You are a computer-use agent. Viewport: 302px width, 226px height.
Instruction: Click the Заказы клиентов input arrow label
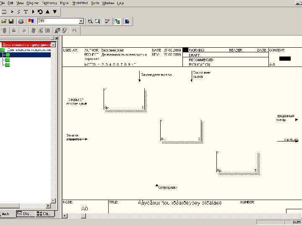click(x=73, y=137)
